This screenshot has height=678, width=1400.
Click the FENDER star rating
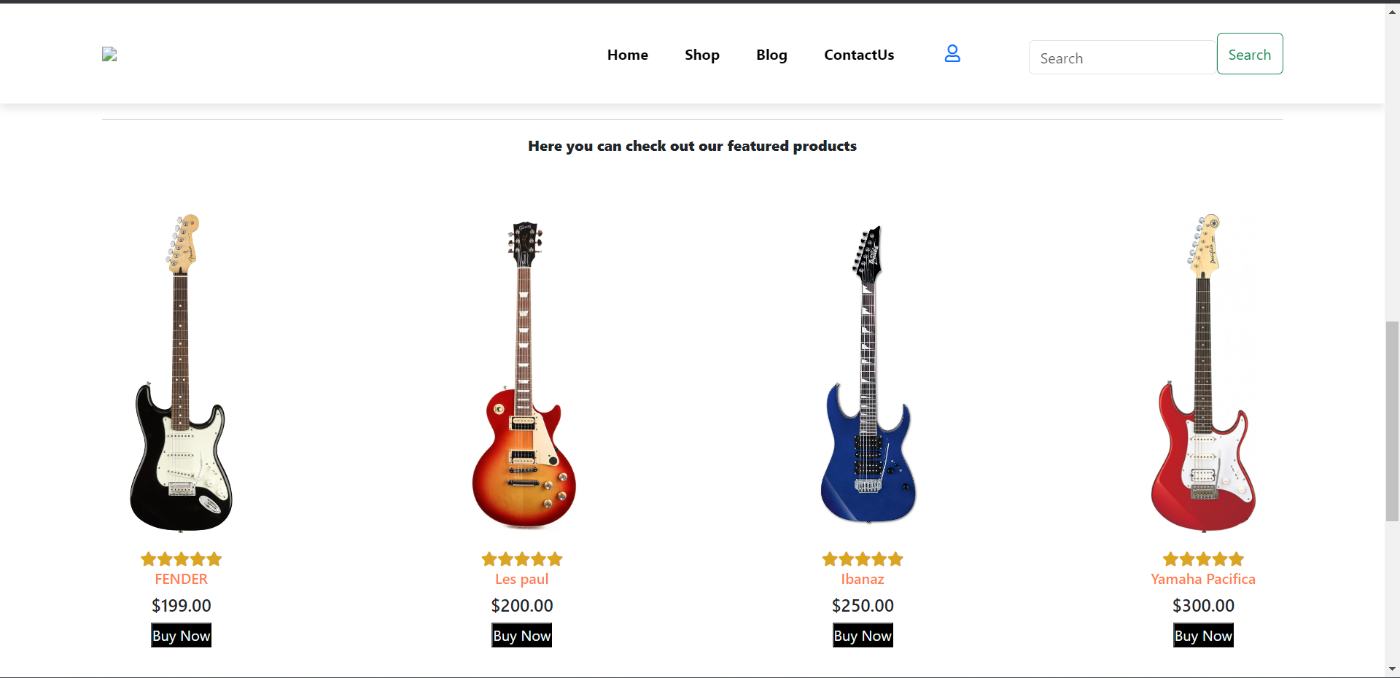tap(181, 559)
